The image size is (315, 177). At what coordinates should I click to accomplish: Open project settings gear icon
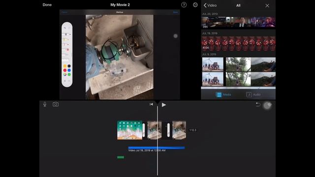pos(195,5)
